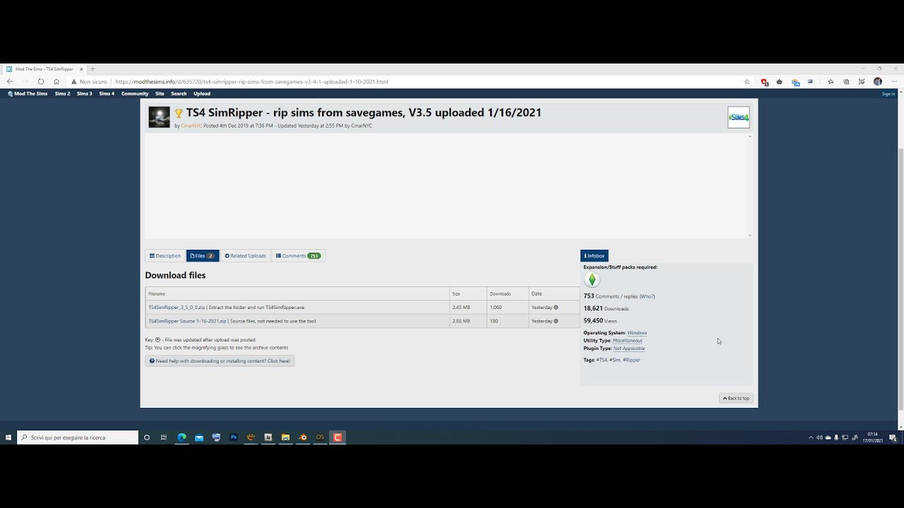The height and width of the screenshot is (508, 904).
Task: Open Mail app on taskbar
Action: point(199,437)
